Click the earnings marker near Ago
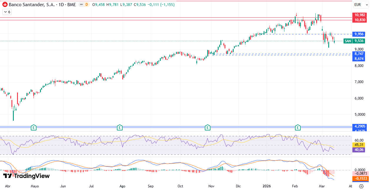The height and width of the screenshot is (190, 370). (119, 127)
